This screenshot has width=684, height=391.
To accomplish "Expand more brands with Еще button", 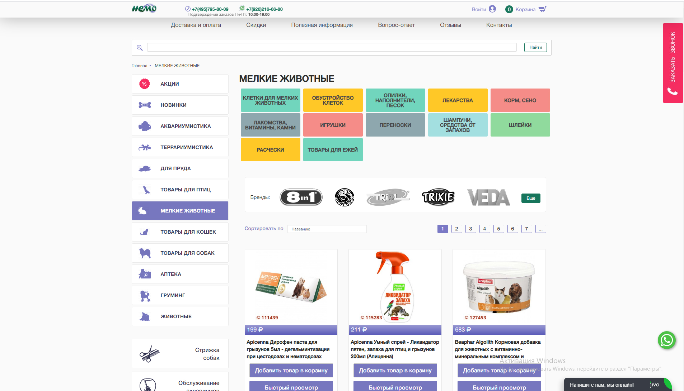I will (x=531, y=198).
